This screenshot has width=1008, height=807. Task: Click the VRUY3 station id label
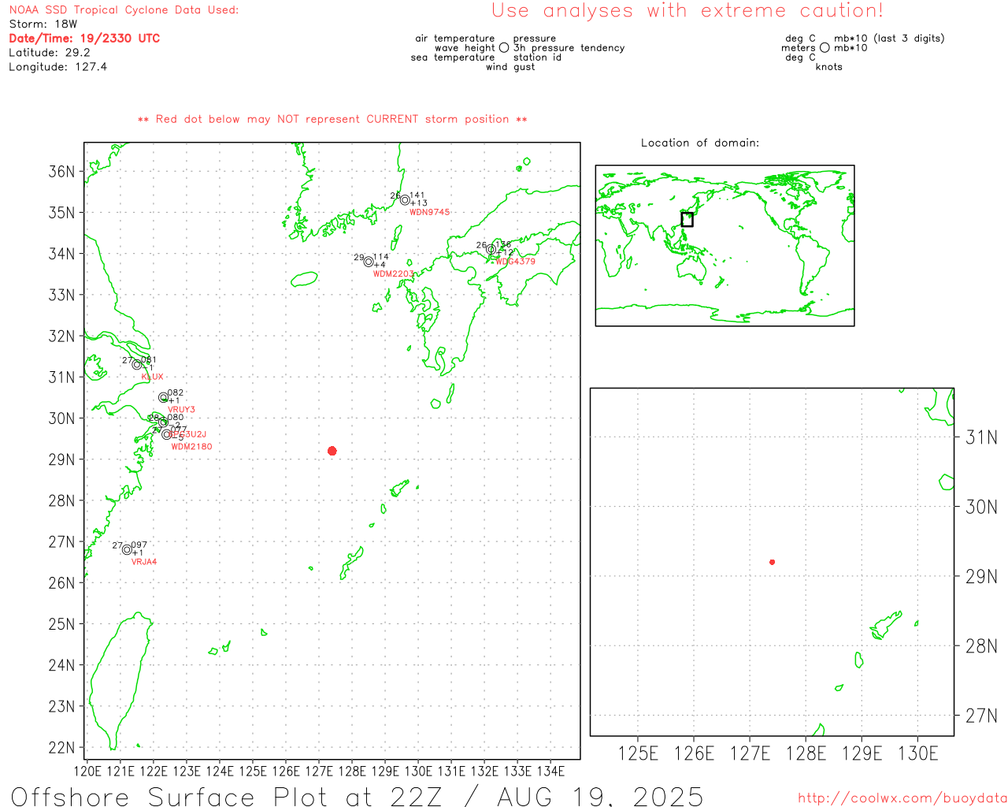182,410
